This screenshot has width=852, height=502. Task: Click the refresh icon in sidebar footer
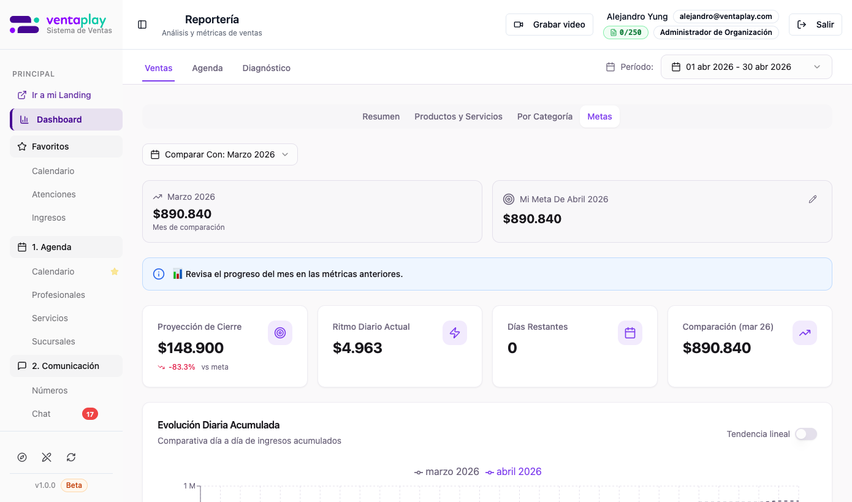coord(71,457)
